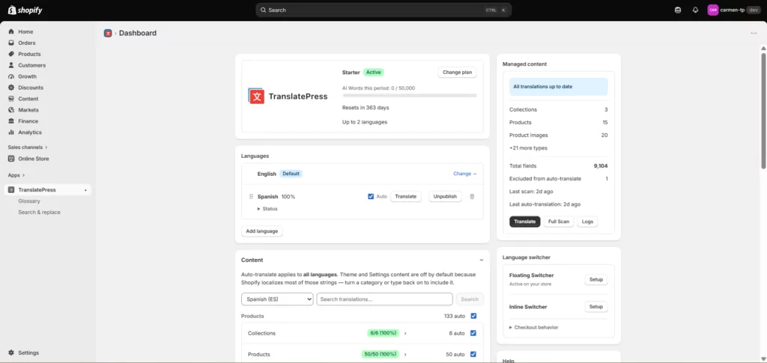The height and width of the screenshot is (363, 767).
Task: Expand Checkout behavior details
Action: (x=533, y=327)
